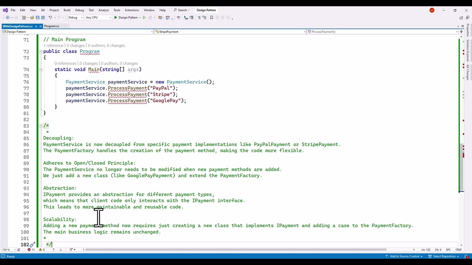Click the Visual Studio logo icon
472x265 pixels.
click(5, 10)
